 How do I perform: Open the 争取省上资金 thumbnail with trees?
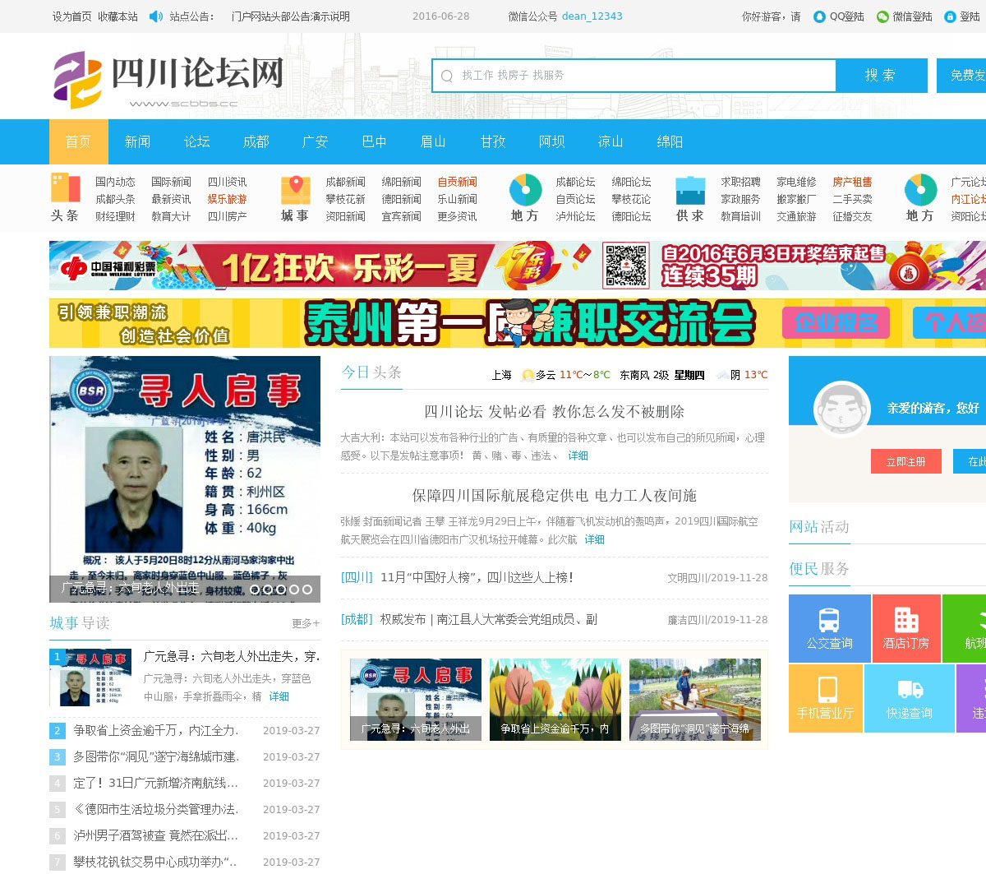click(555, 699)
